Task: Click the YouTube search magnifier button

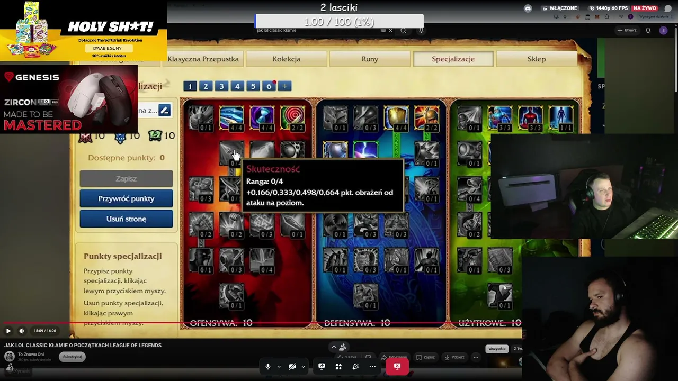Action: pyautogui.click(x=403, y=30)
